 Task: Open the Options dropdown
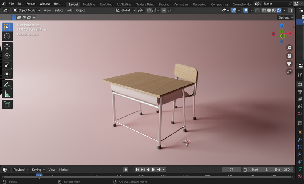click(x=285, y=17)
